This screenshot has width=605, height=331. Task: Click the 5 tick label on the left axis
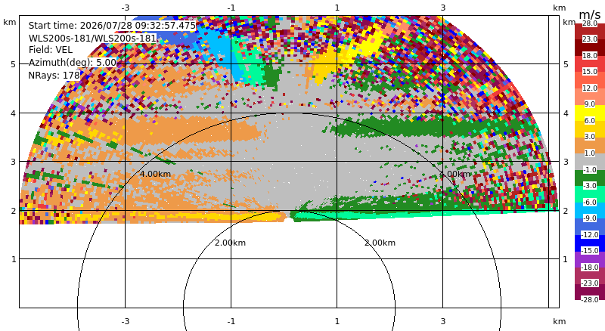[14, 64]
